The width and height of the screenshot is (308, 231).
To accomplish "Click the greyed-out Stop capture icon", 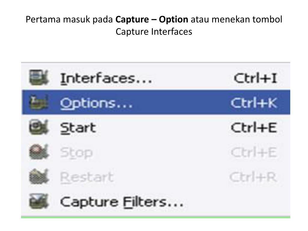I will click(39, 152).
